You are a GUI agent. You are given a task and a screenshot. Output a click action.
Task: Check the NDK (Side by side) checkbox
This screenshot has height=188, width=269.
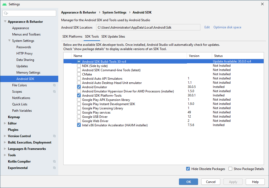79,66
